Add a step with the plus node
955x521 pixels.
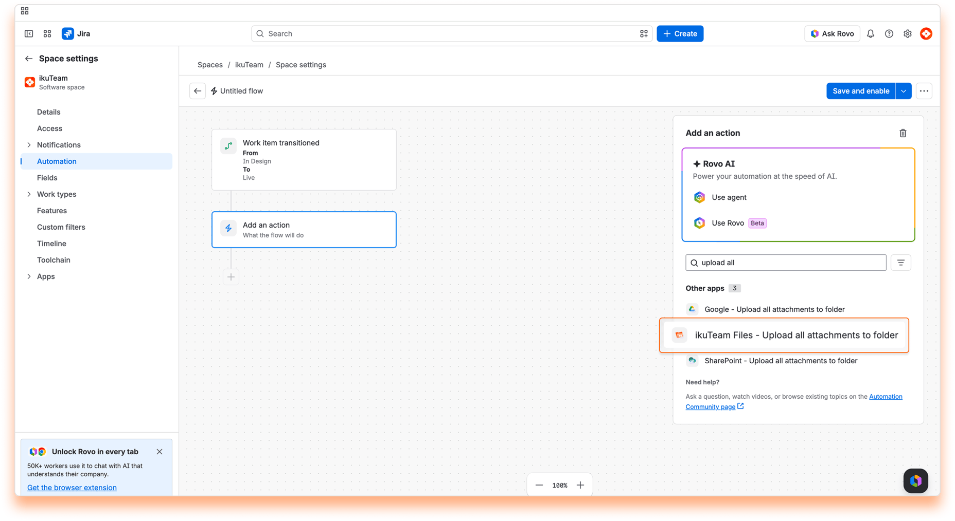coord(231,277)
